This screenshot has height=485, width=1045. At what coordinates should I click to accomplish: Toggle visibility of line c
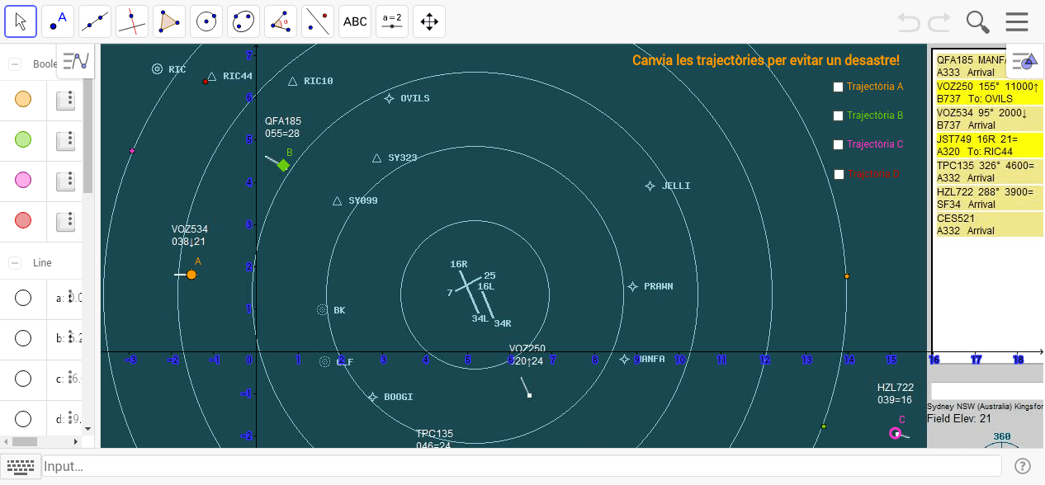pyautogui.click(x=23, y=379)
